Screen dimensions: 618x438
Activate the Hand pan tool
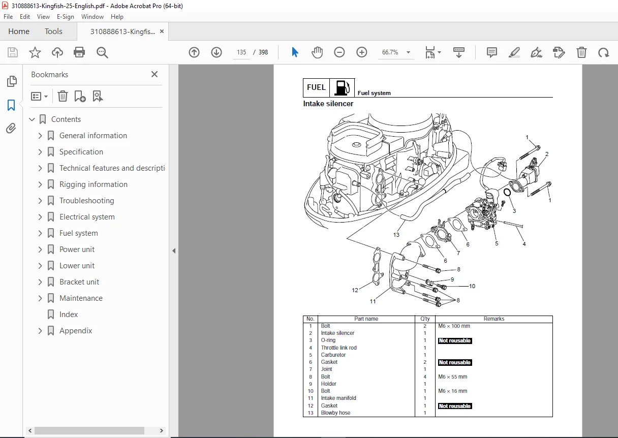317,52
